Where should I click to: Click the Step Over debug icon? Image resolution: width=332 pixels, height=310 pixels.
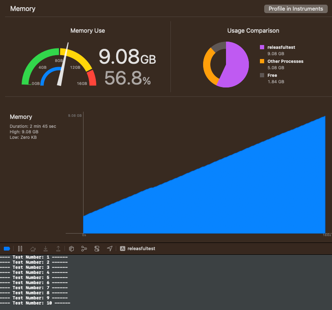tap(33, 248)
